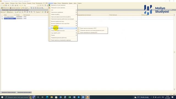Choose Расчет налогов и отчислений по зарплате
This screenshot has height=99, width=176.
(x=63, y=40)
